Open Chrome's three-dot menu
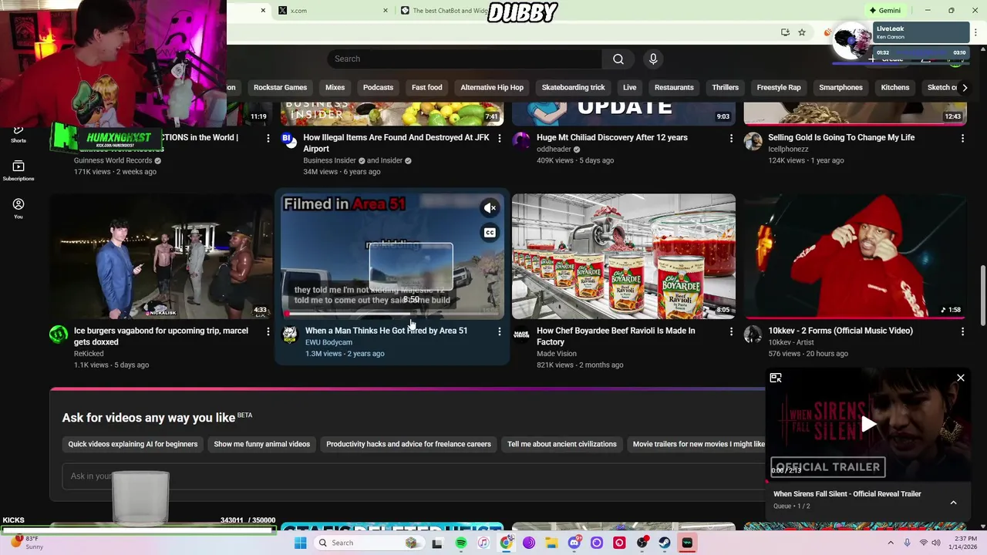The width and height of the screenshot is (987, 555). click(x=975, y=32)
